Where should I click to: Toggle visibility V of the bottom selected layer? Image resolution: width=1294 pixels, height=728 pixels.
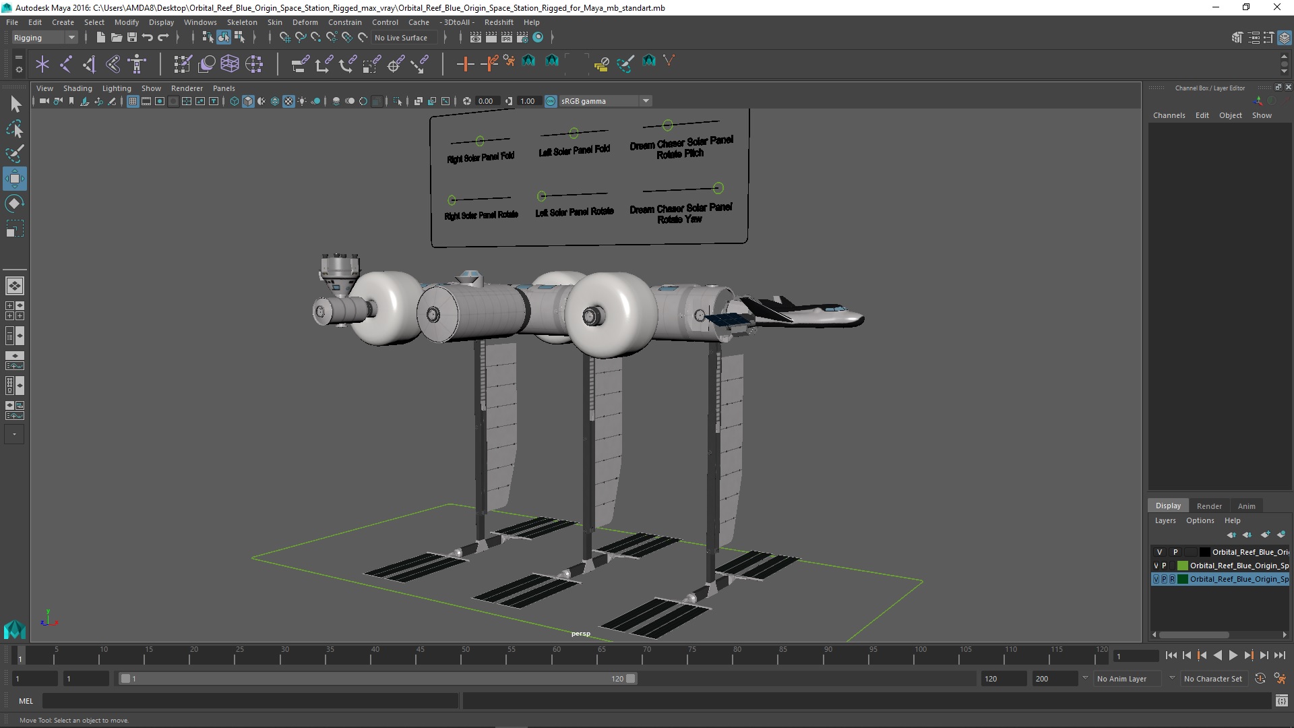coord(1157,579)
